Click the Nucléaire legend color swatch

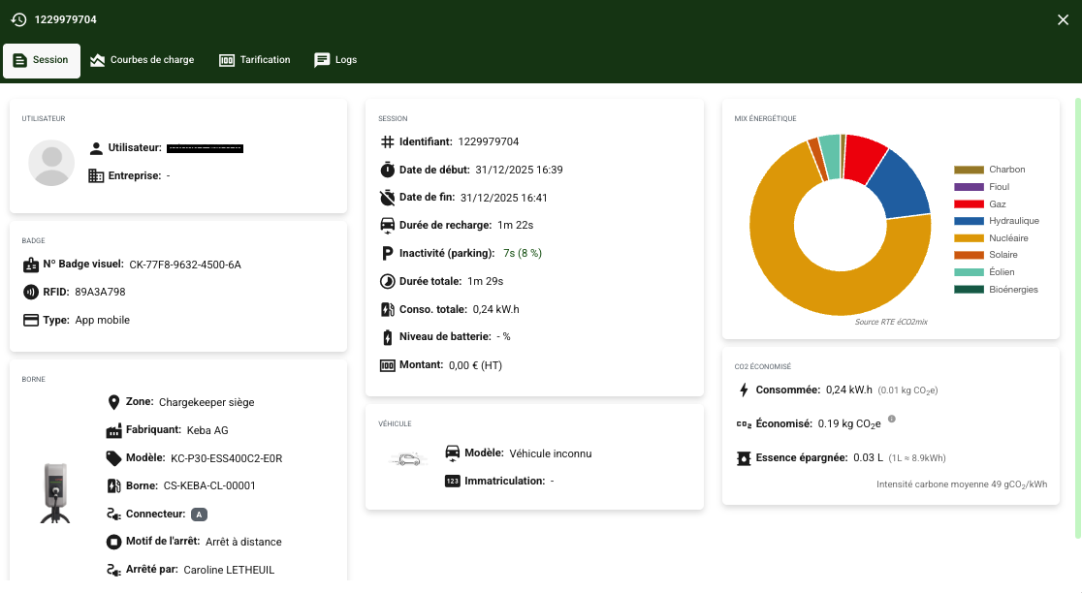pos(969,238)
